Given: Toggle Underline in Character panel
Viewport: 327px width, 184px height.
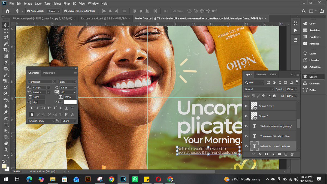Looking at the screenshot, I should coord(66,108).
